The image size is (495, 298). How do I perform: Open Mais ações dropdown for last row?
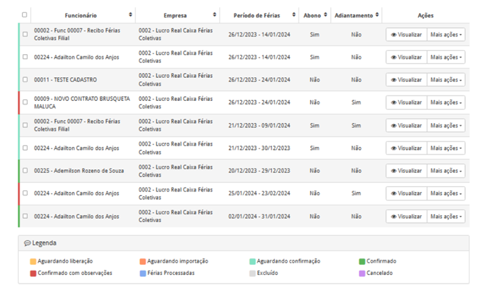(x=446, y=217)
